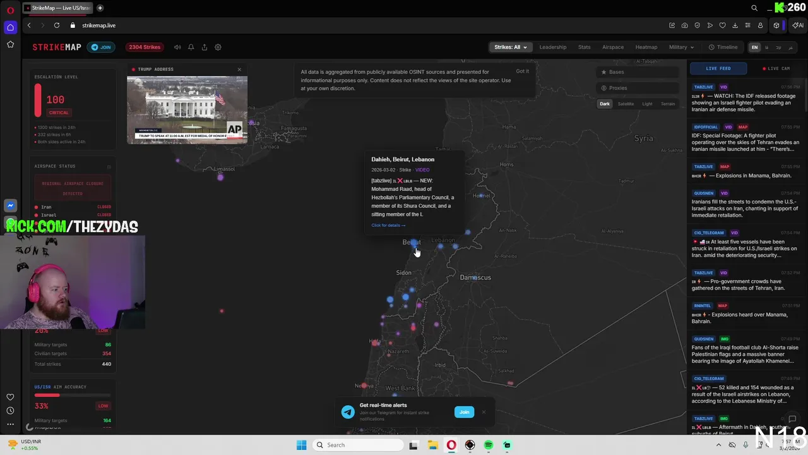Enable the Heatmap view
Viewport: 808px width, 455px height.
pyautogui.click(x=646, y=47)
